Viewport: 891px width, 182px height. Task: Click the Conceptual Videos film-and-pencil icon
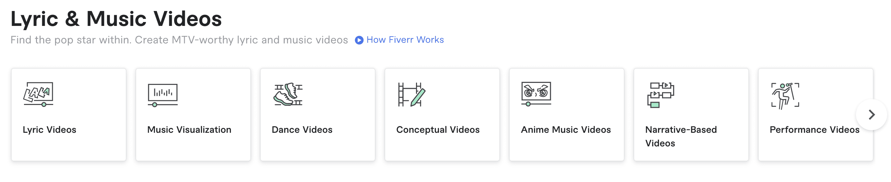coord(411,94)
